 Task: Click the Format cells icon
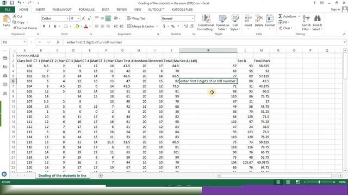270,19
